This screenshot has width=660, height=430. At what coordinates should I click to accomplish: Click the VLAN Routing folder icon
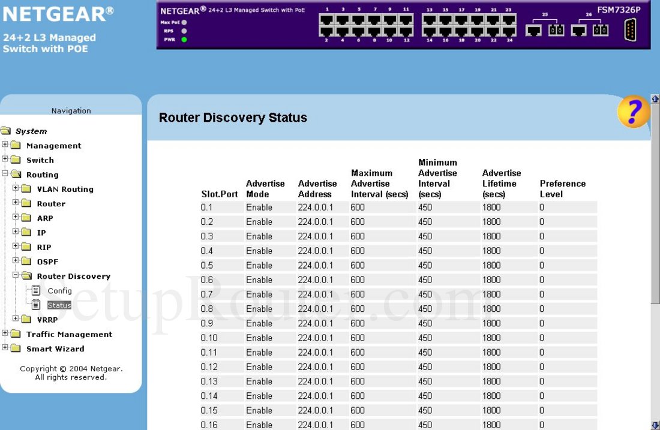click(x=26, y=188)
